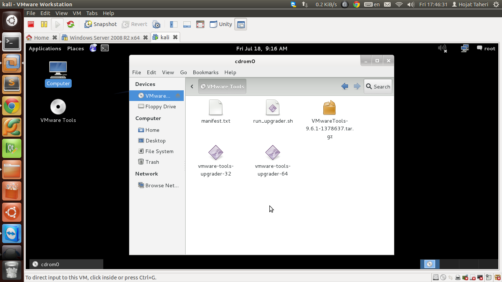Viewport: 502px width, 282px height.
Task: Toggle the muted volume icon in Kali panel
Action: click(442, 48)
